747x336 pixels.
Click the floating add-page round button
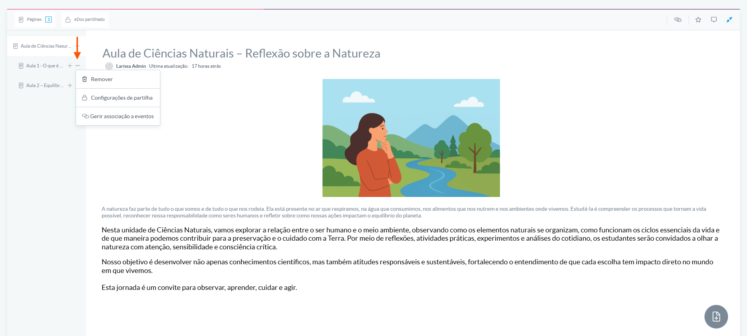(x=716, y=316)
